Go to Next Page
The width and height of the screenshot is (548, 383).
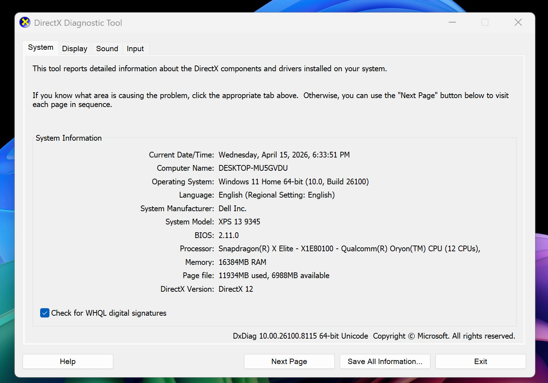(x=289, y=362)
